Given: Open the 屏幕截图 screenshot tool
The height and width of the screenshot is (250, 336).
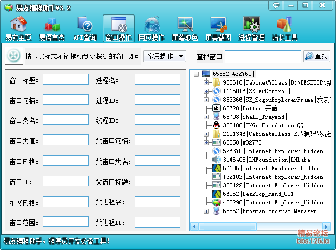Looking at the screenshot, I should click(218, 28).
